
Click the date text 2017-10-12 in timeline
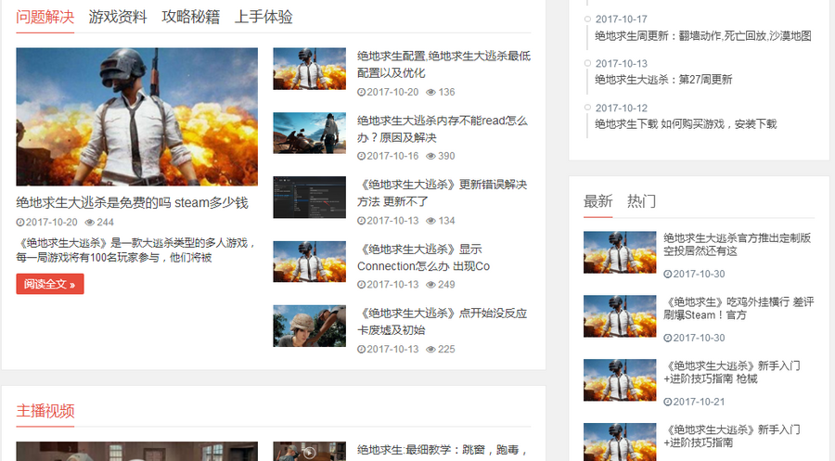click(x=622, y=108)
